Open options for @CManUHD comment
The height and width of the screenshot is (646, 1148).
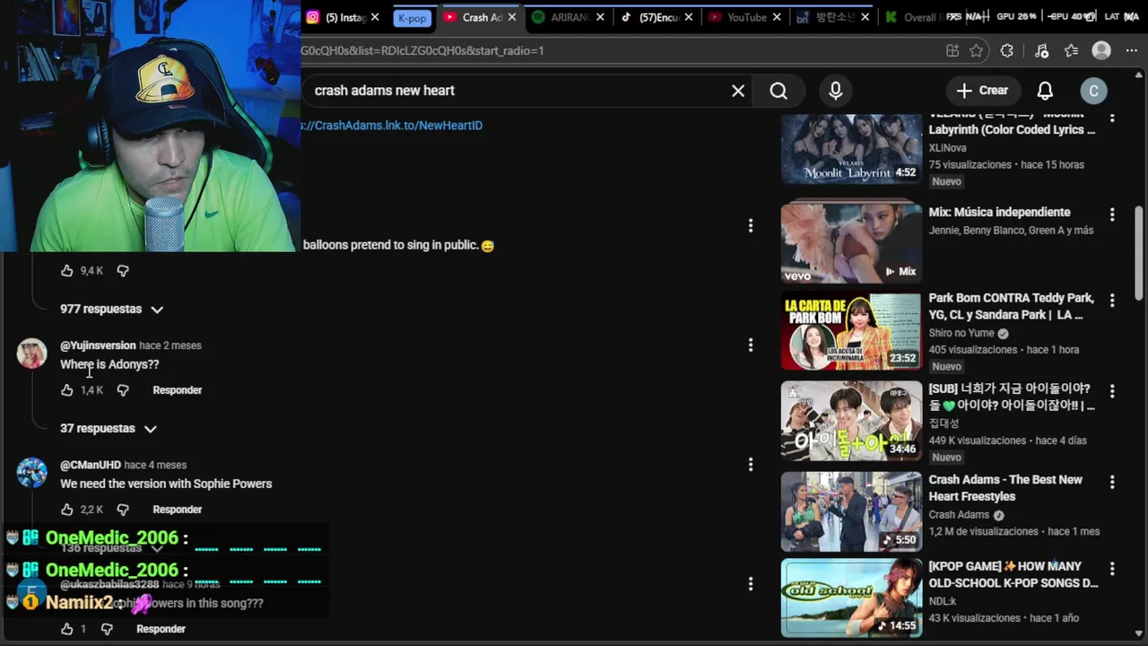751,464
